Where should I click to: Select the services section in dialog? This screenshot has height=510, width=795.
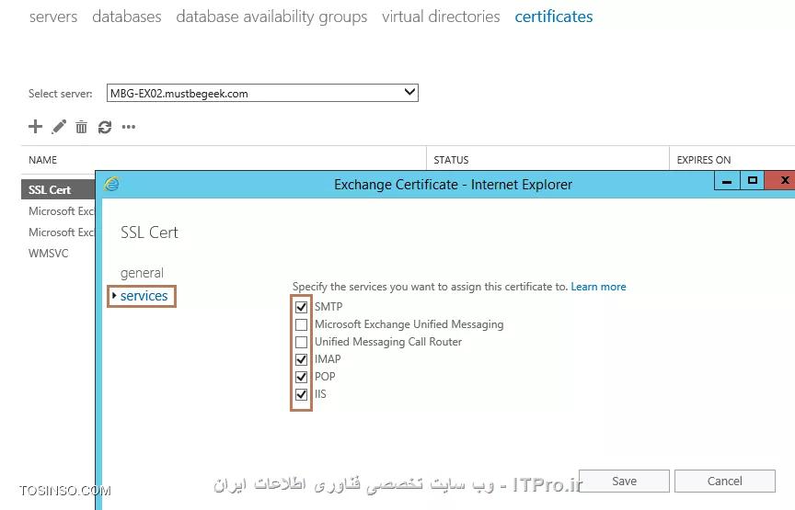click(x=144, y=296)
